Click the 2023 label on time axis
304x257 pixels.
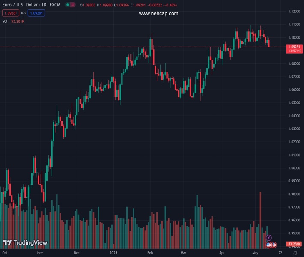[113, 253]
